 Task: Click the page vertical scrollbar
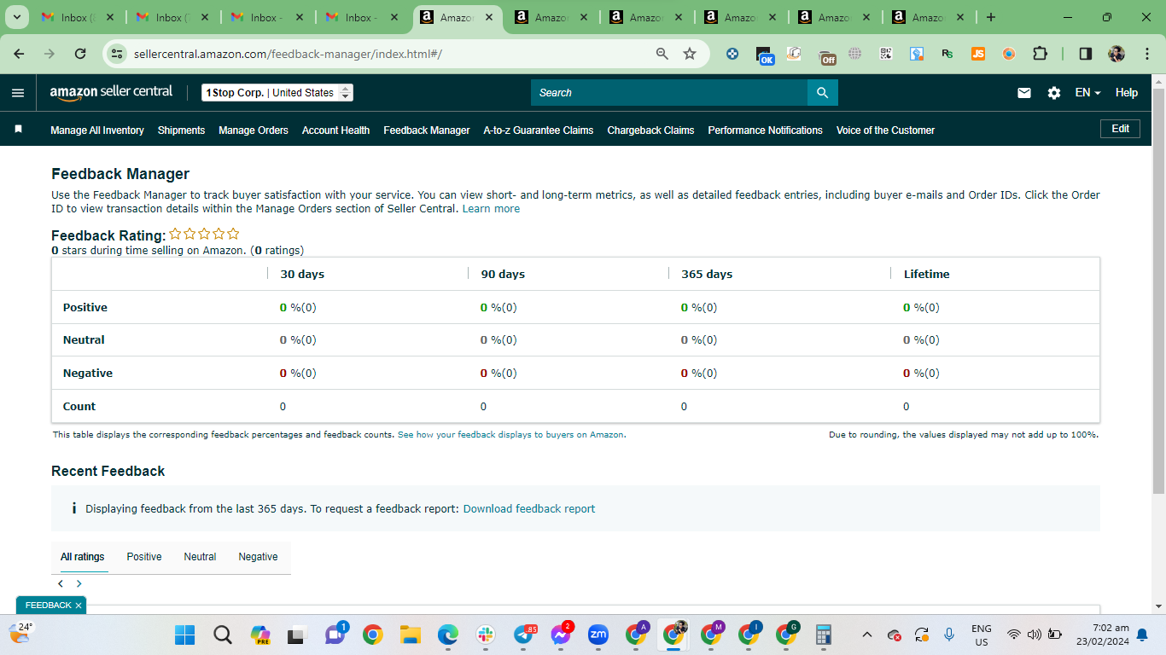click(1158, 290)
